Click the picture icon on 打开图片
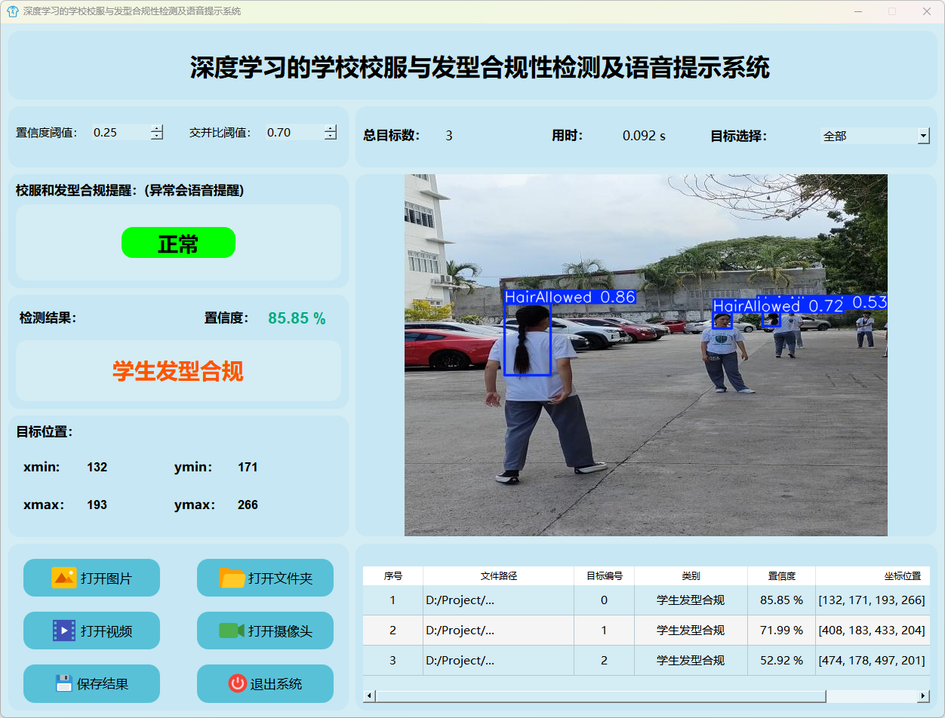 point(64,578)
